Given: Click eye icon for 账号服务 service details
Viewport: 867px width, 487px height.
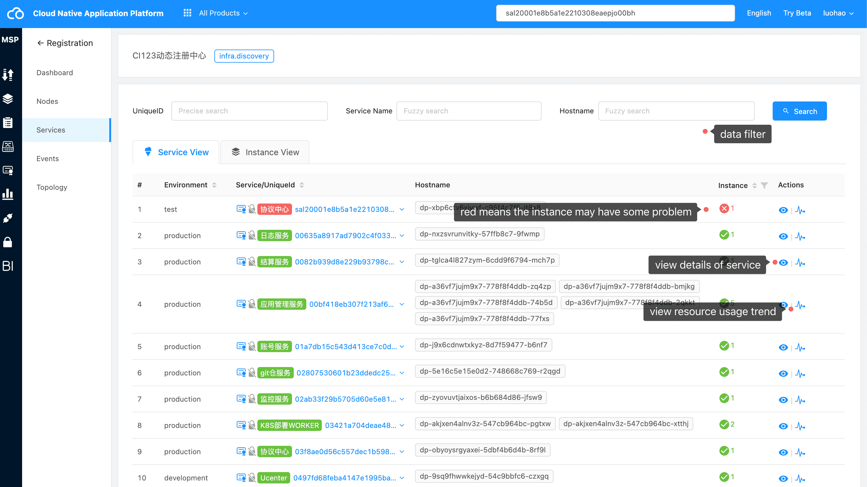Looking at the screenshot, I should pyautogui.click(x=783, y=347).
